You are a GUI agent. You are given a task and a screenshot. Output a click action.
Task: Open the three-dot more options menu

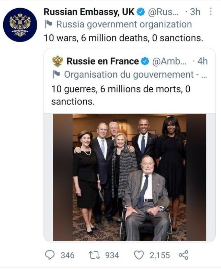[x=211, y=11]
